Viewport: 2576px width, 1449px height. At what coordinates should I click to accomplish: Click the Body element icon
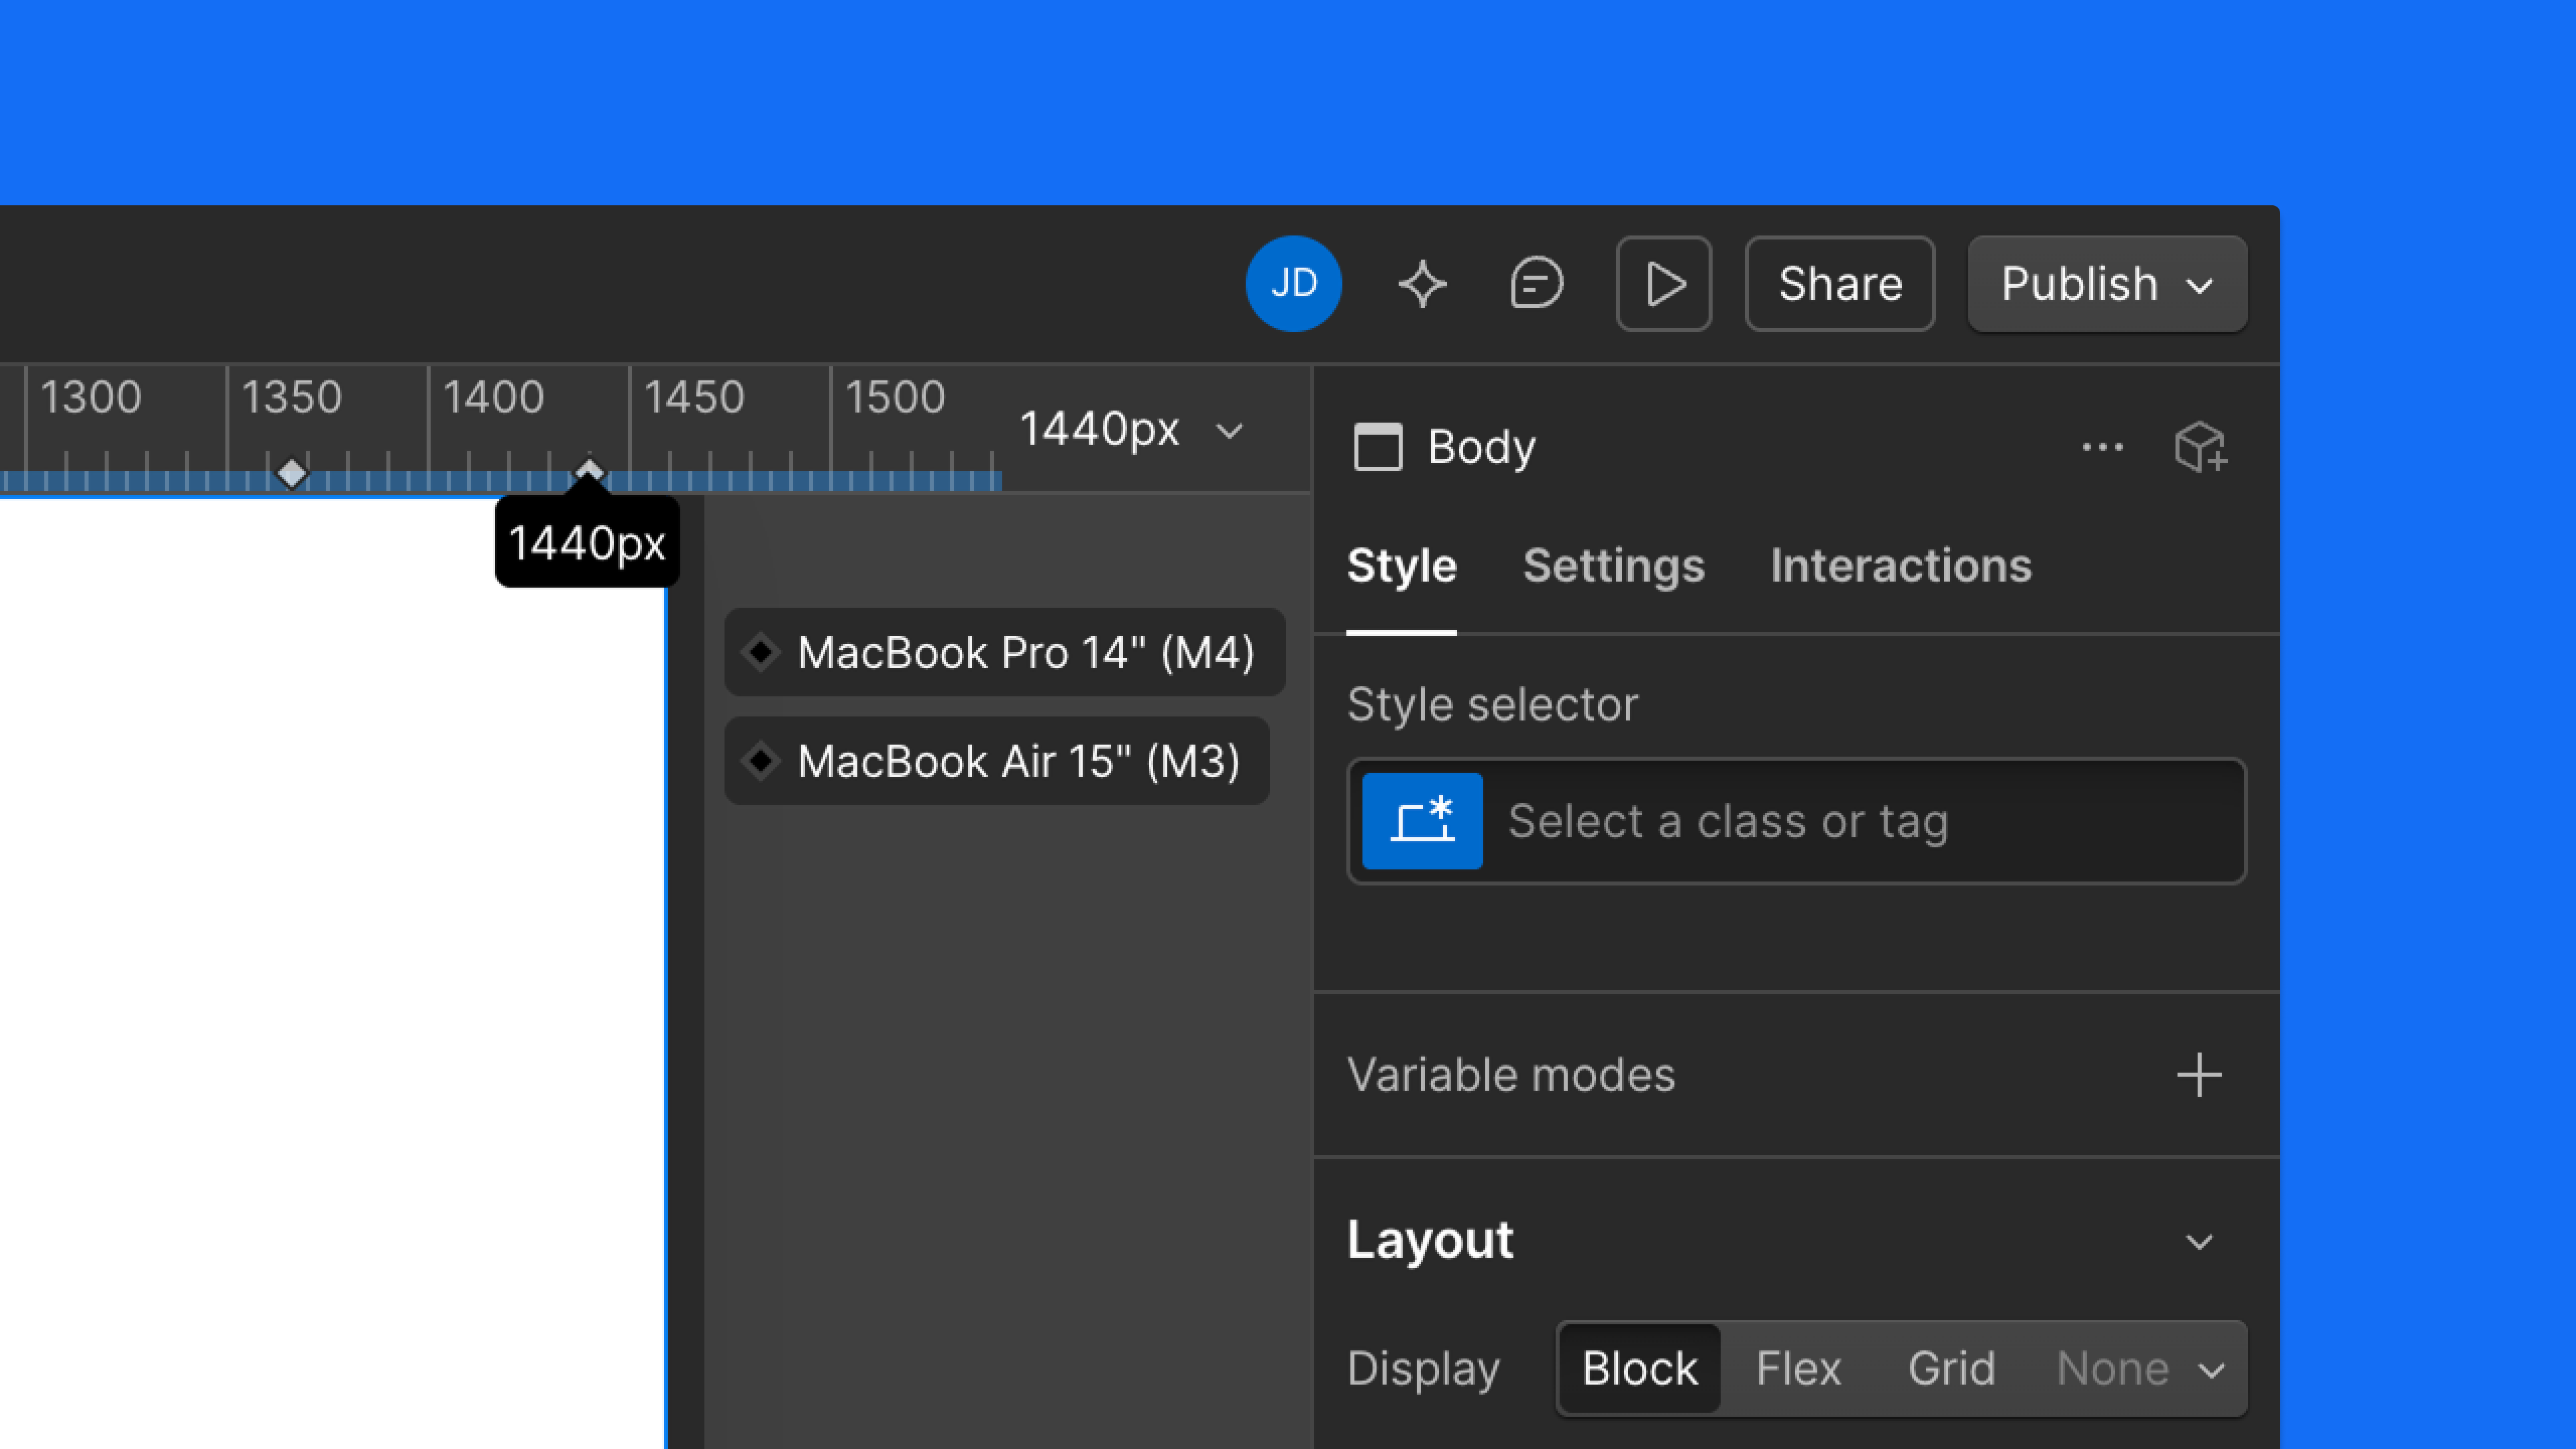click(1379, 448)
